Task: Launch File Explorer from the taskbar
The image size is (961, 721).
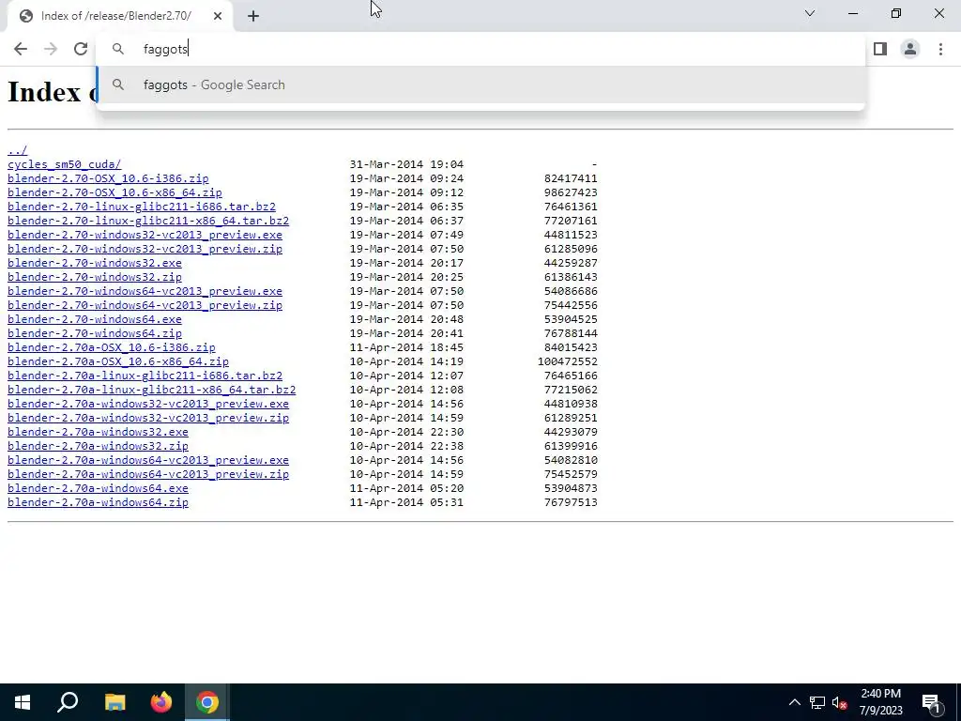Action: coord(114,702)
